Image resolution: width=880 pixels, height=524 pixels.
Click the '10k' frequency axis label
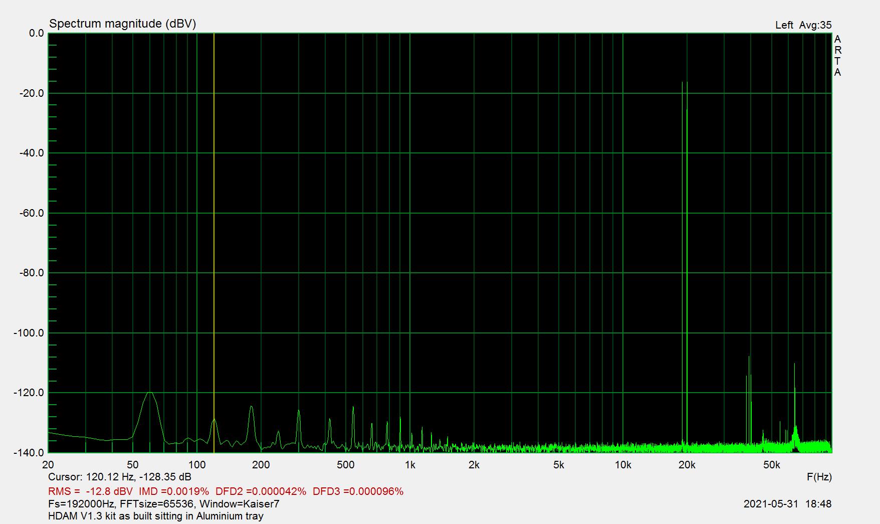click(x=623, y=465)
